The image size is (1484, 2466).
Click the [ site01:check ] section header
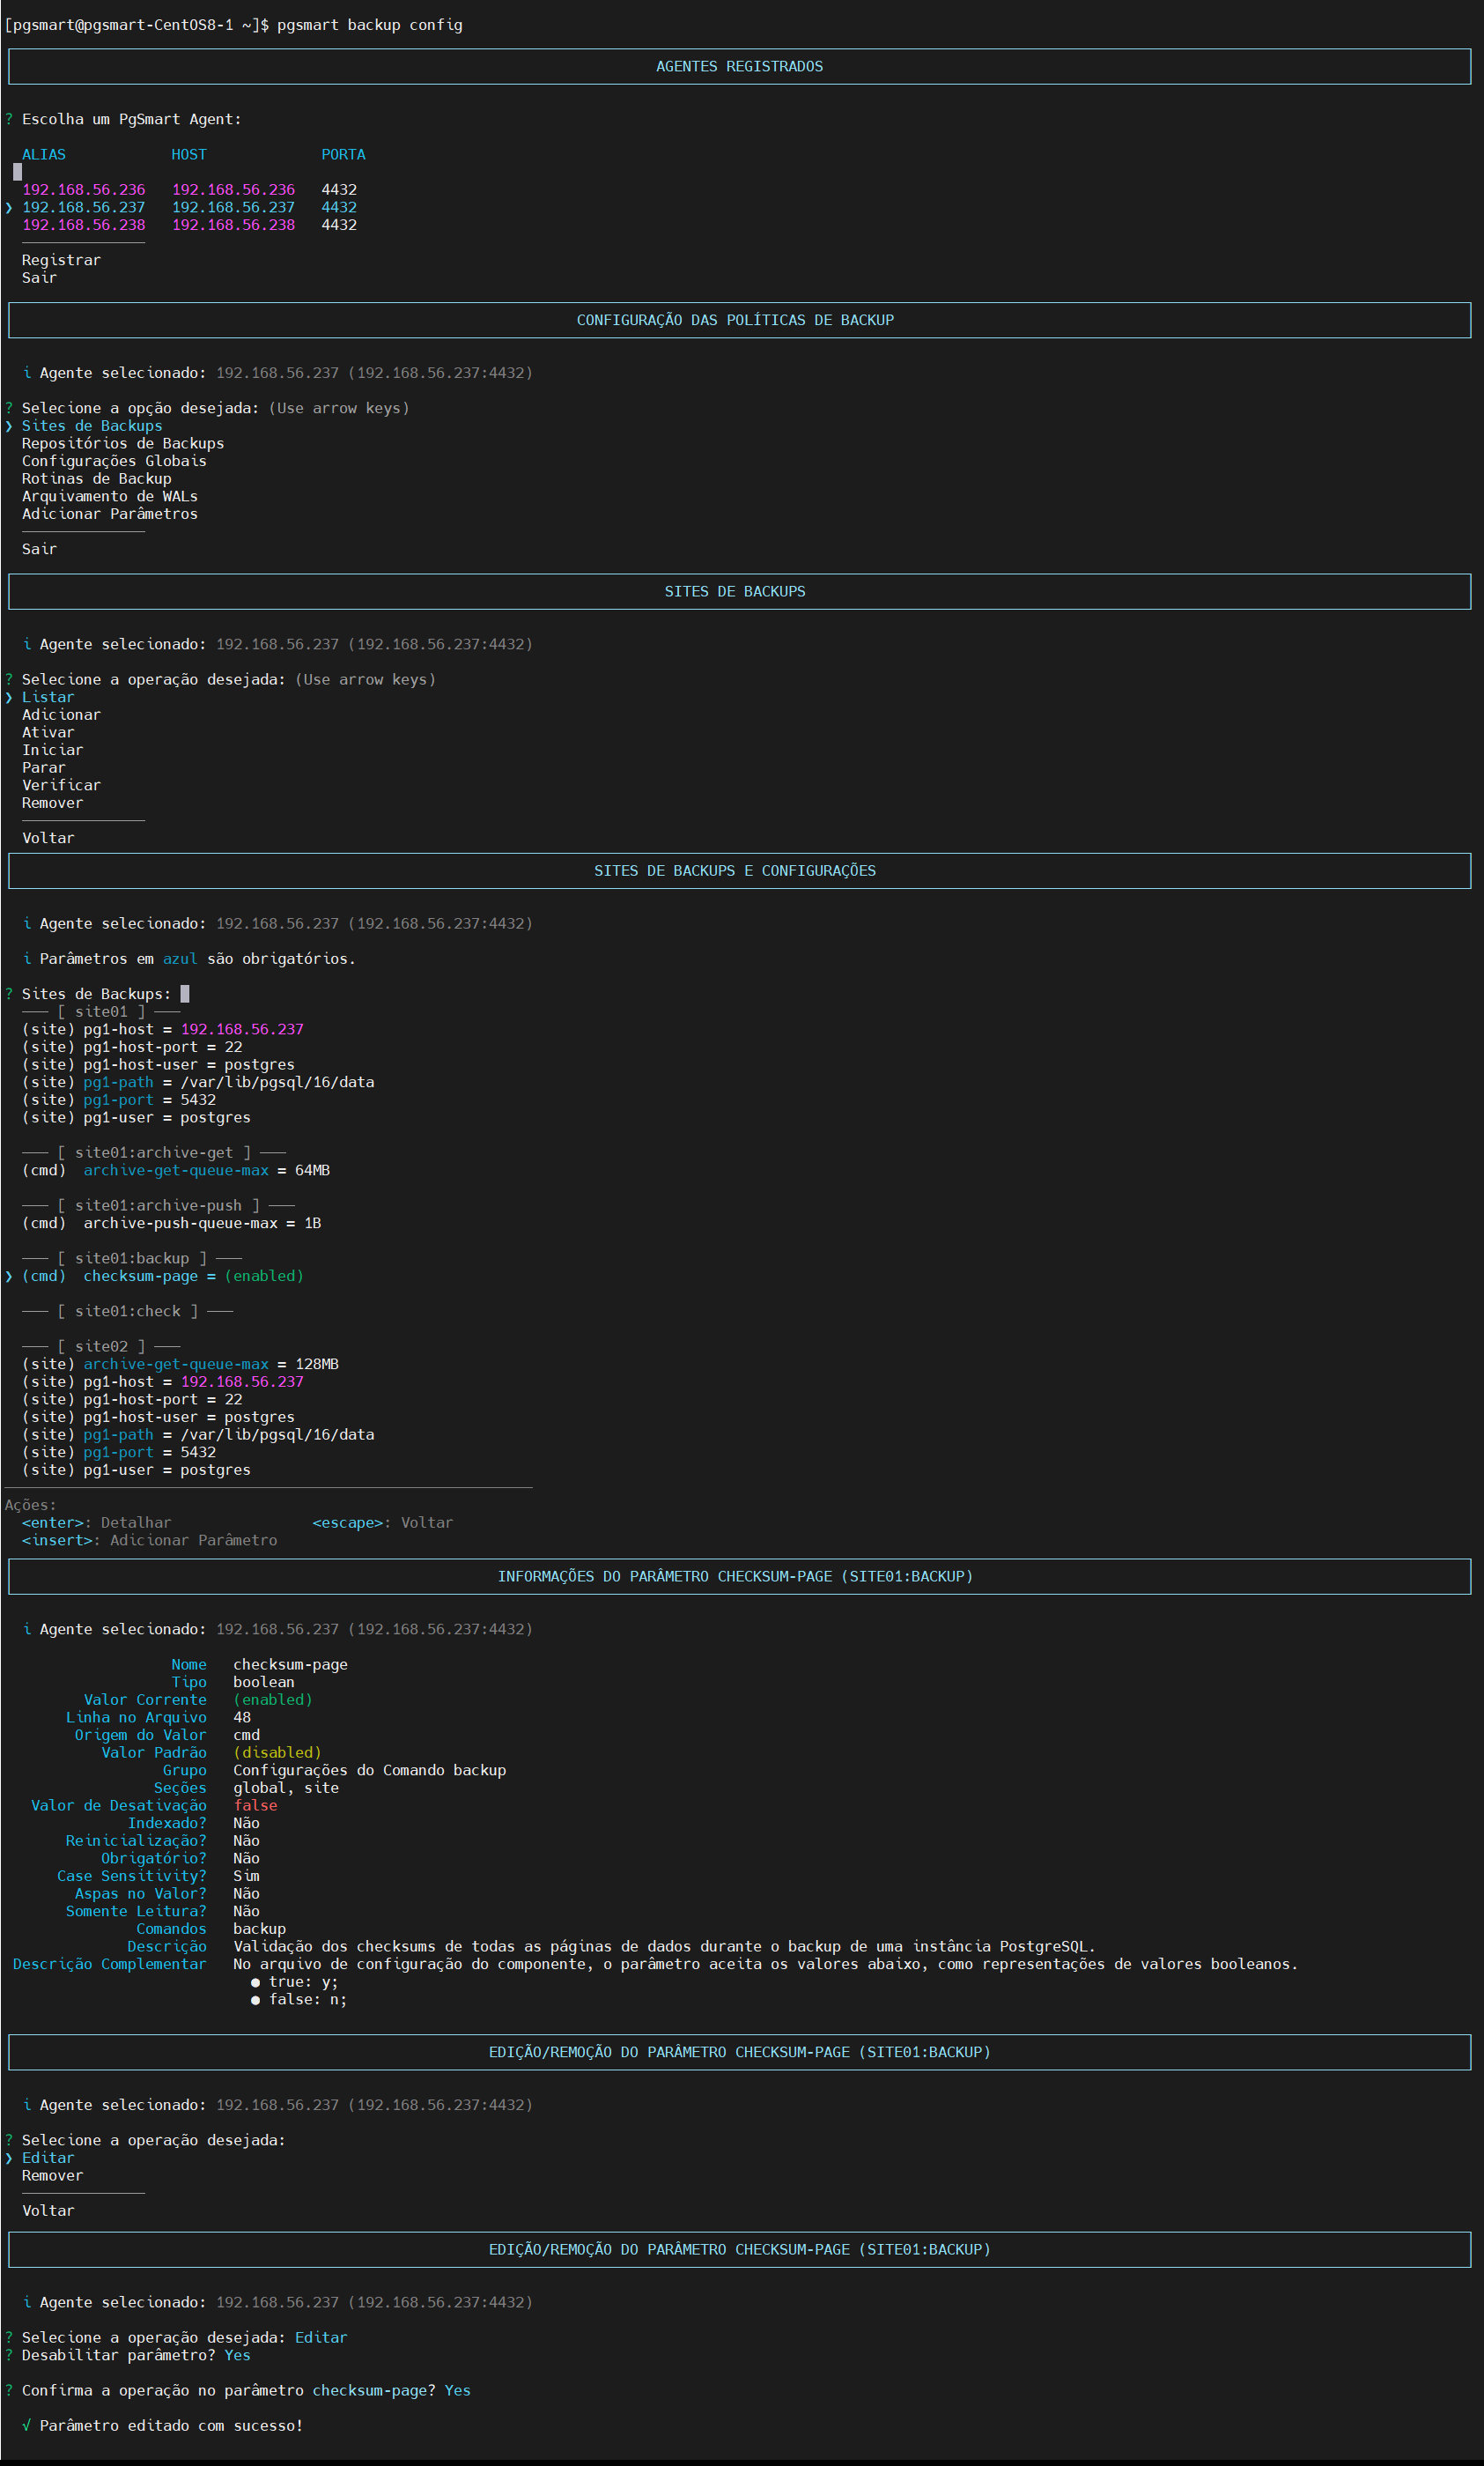coord(128,1312)
